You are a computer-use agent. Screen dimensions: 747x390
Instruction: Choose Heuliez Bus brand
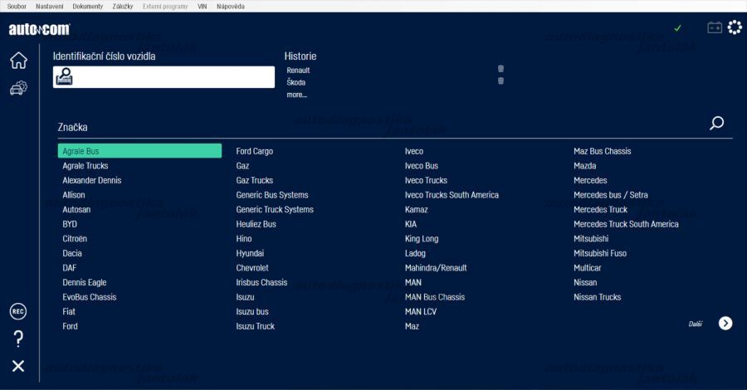256,224
